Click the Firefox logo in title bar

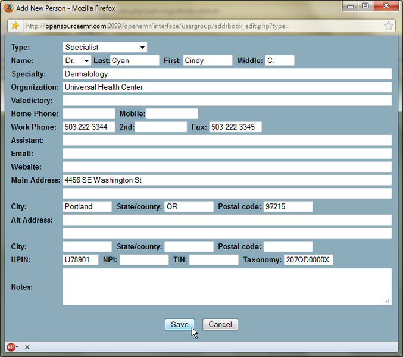(x=8, y=8)
